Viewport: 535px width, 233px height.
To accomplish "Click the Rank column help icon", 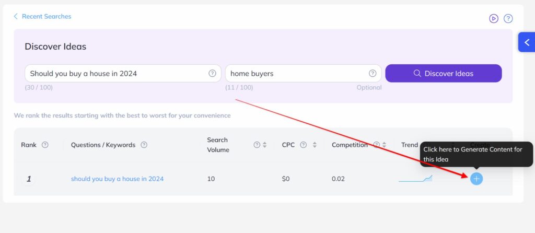I will click(x=45, y=145).
